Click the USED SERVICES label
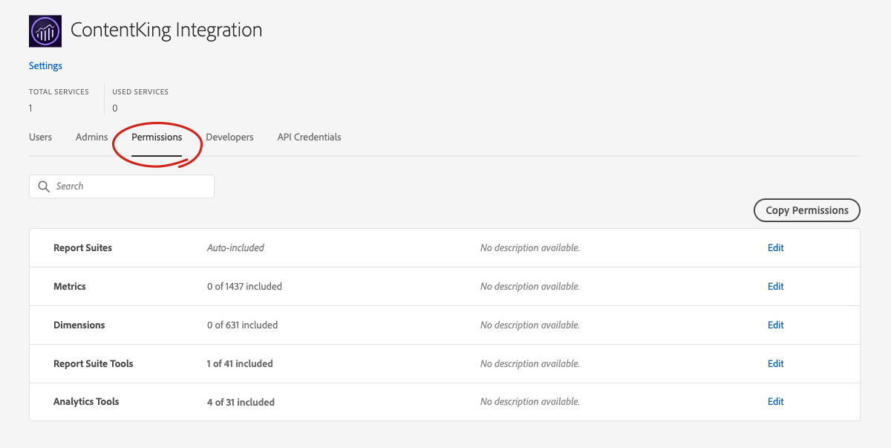 (x=140, y=92)
